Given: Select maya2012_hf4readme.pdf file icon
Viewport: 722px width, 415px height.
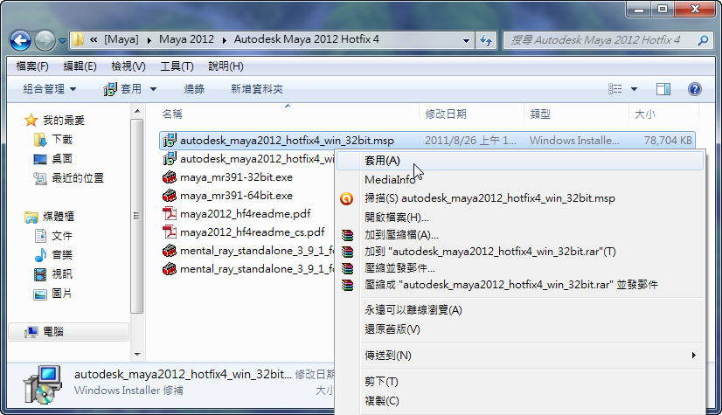Looking at the screenshot, I should click(170, 214).
